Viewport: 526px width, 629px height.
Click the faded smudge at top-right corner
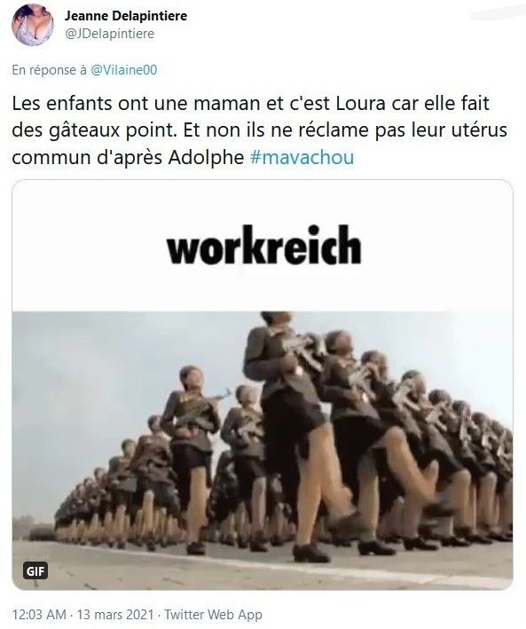point(498,14)
